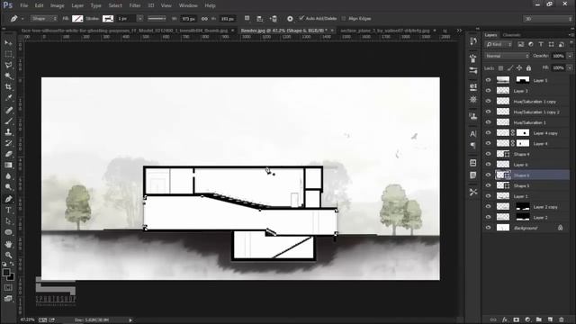The height and width of the screenshot is (324, 576).
Task: Toggle visibility of Layer 4 copy
Action: point(488,133)
